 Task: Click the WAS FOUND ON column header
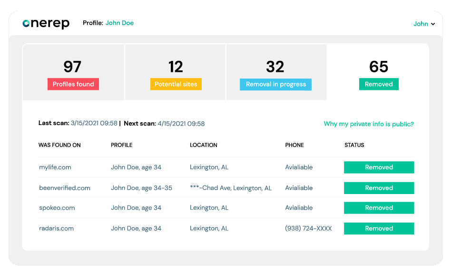[59, 145]
